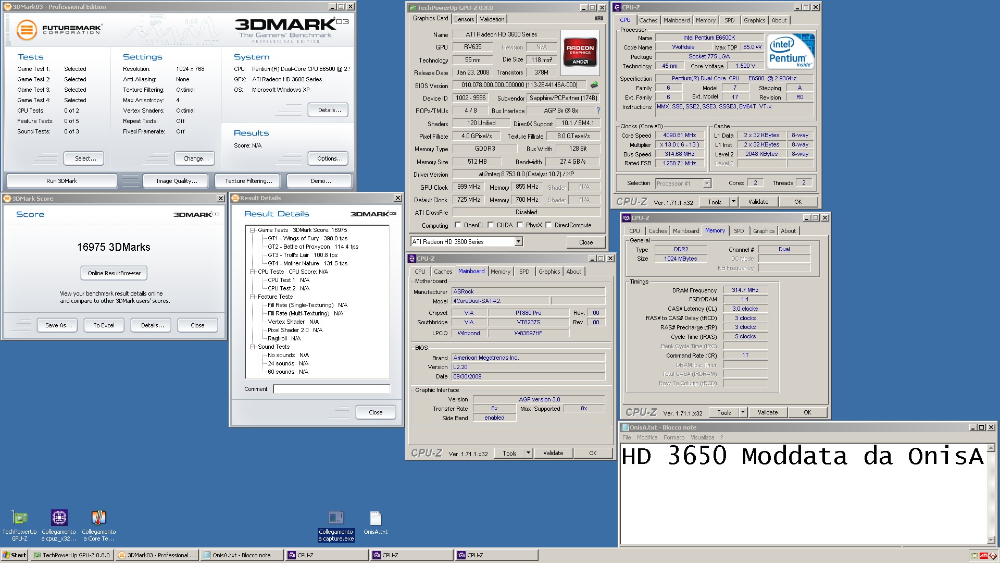Open the Visualizza menu in Notepad
Image resolution: width=1000 pixels, height=563 pixels.
coord(702,438)
